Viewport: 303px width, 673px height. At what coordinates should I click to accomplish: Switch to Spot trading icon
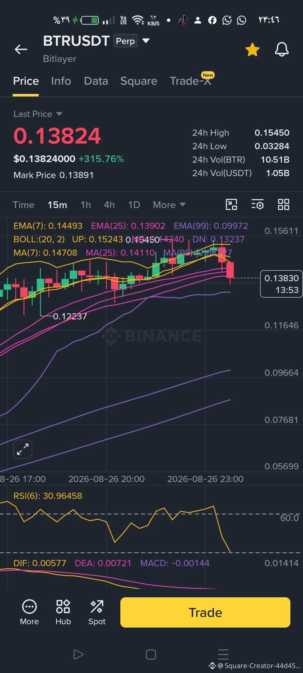click(97, 612)
